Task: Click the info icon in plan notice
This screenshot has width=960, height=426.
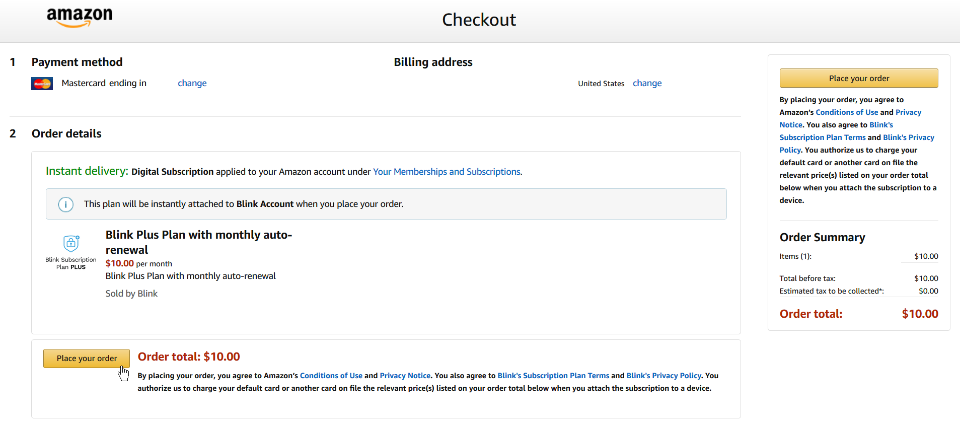Action: point(66,204)
